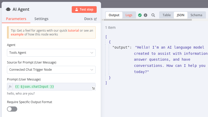Open the Agent dropdown showing Tools Agent
208x117 pixels.
tap(51, 53)
